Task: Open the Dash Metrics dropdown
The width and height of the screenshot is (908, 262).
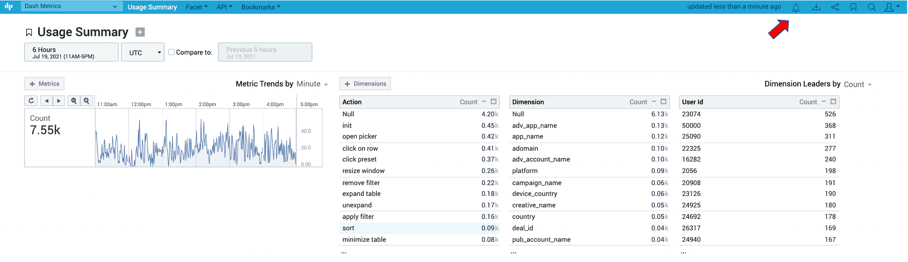Action: (x=71, y=6)
